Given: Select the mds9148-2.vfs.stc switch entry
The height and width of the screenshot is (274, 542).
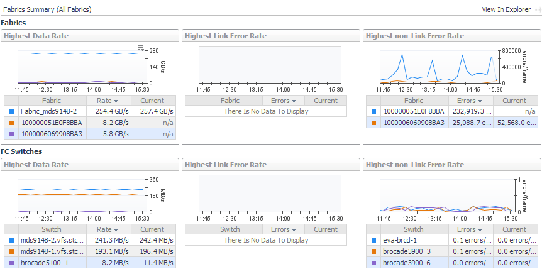Looking at the screenshot, I should click(52, 240).
